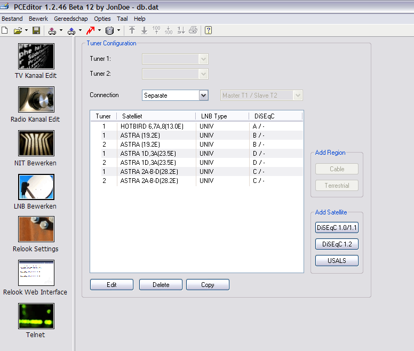Screen dimensions: 414x351
Task: Save db.dat with the floppy disk icon
Action: pyautogui.click(x=36, y=30)
